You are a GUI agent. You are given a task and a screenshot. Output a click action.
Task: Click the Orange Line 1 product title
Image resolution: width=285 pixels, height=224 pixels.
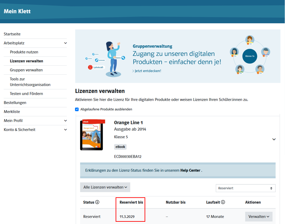128,123
